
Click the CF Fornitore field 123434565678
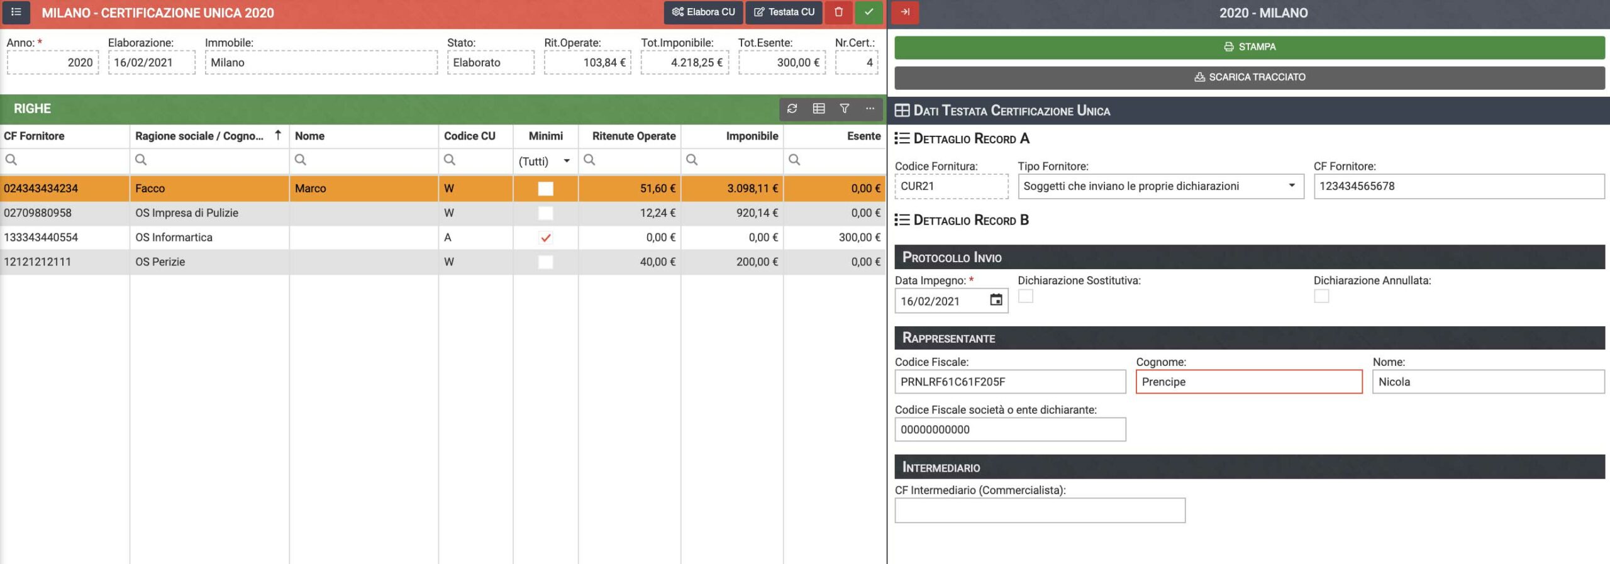click(1459, 186)
